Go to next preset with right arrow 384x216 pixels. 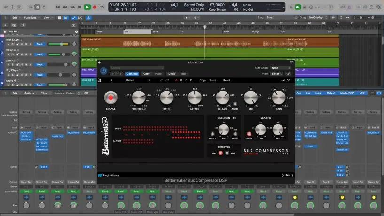pos(120,74)
